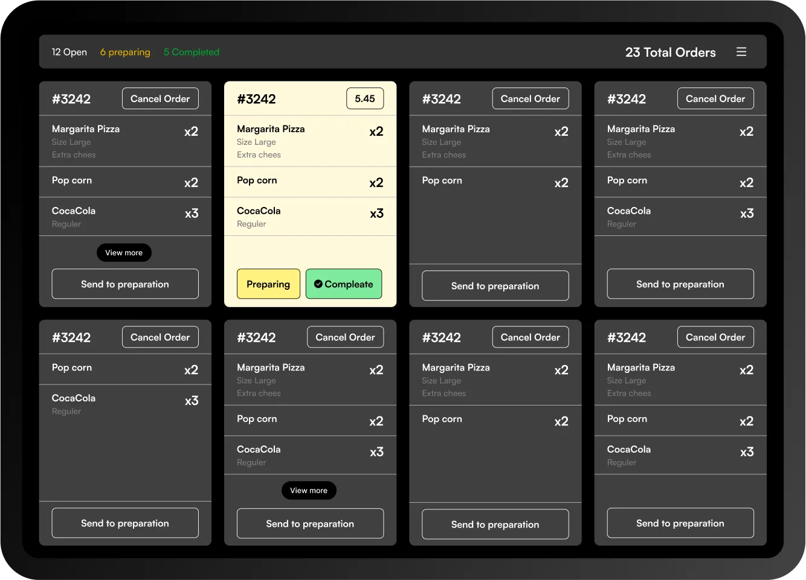
Task: Click the 5.45 price badge
Action: [365, 98]
